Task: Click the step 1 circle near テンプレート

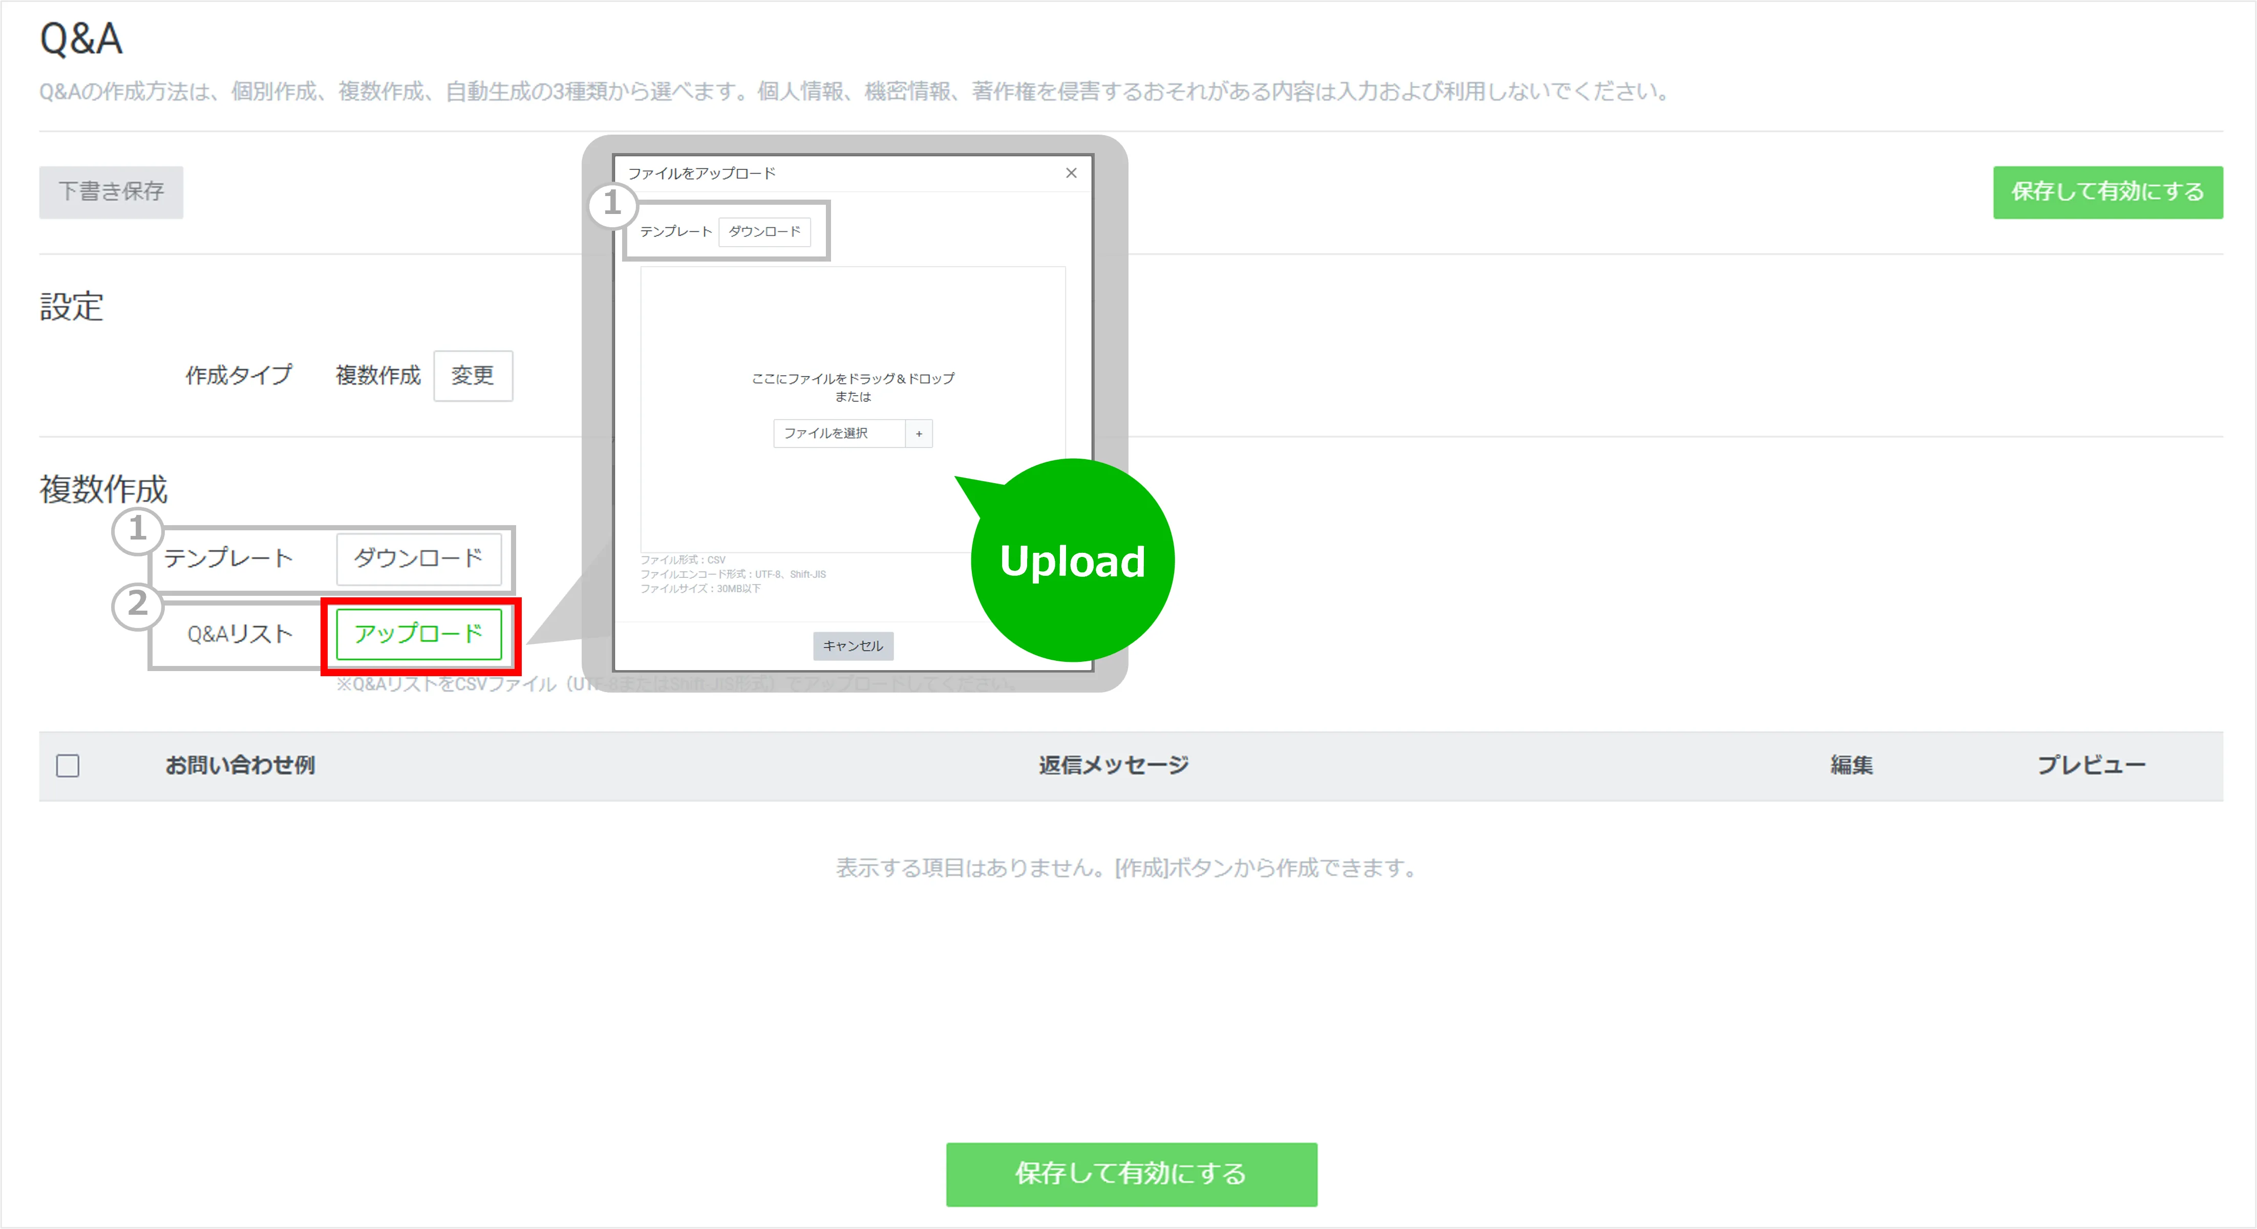Action: pos(137,530)
